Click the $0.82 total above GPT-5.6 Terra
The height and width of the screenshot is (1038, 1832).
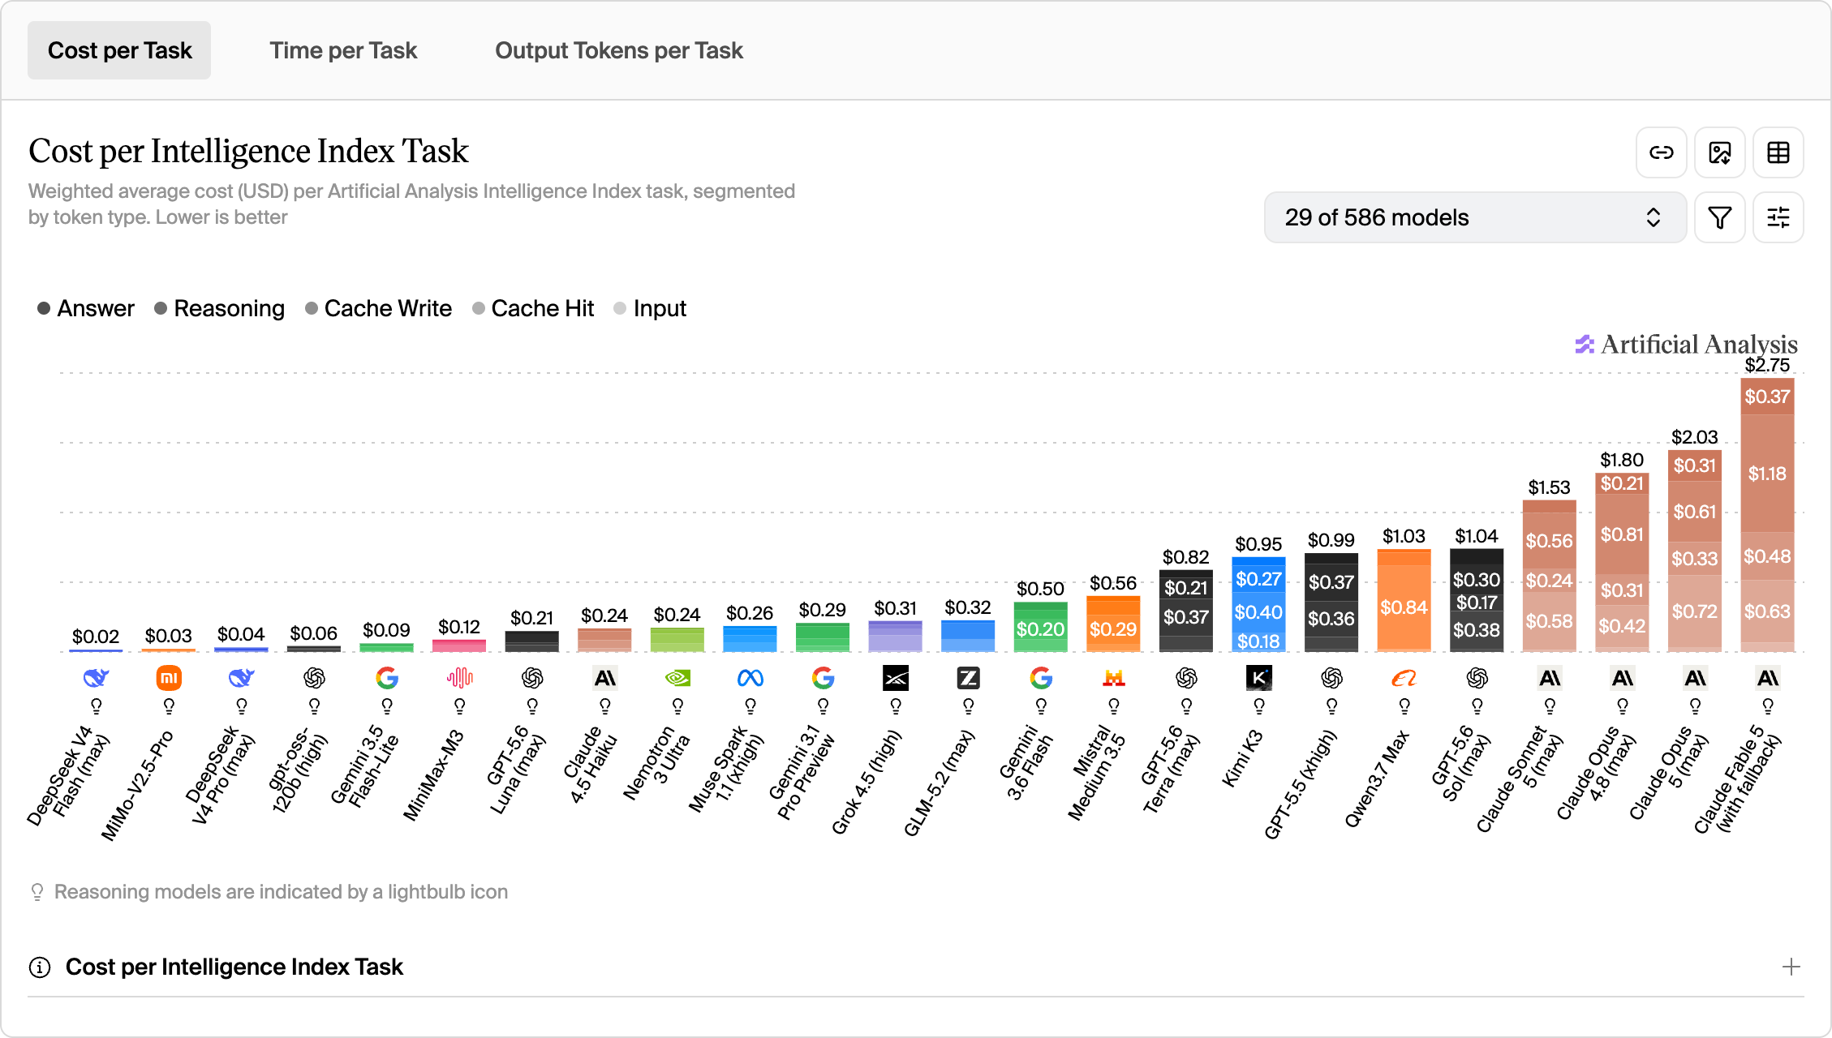point(1186,557)
